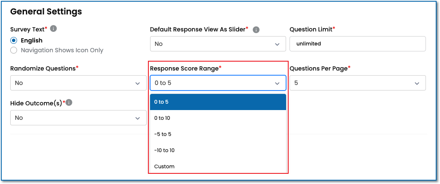Select the English radio button
Image resolution: width=440 pixels, height=184 pixels.
pyautogui.click(x=14, y=41)
